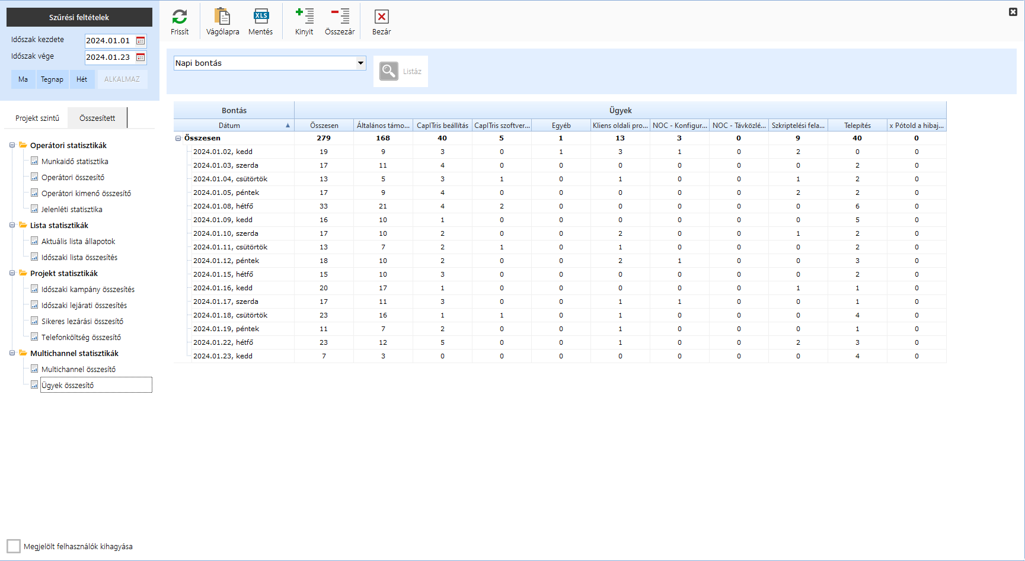
Task: Collapse the Multichannel statisztikák group
Action: [12, 353]
